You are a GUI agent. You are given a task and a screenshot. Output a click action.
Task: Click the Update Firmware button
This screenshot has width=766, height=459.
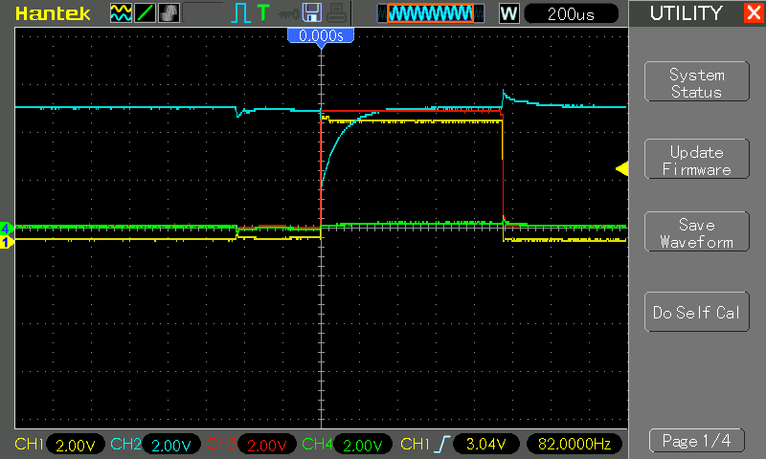[x=697, y=159]
